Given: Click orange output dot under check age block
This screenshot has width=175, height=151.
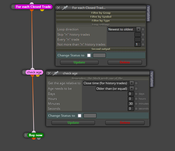Looking at the screenshot, I should click(33, 75).
